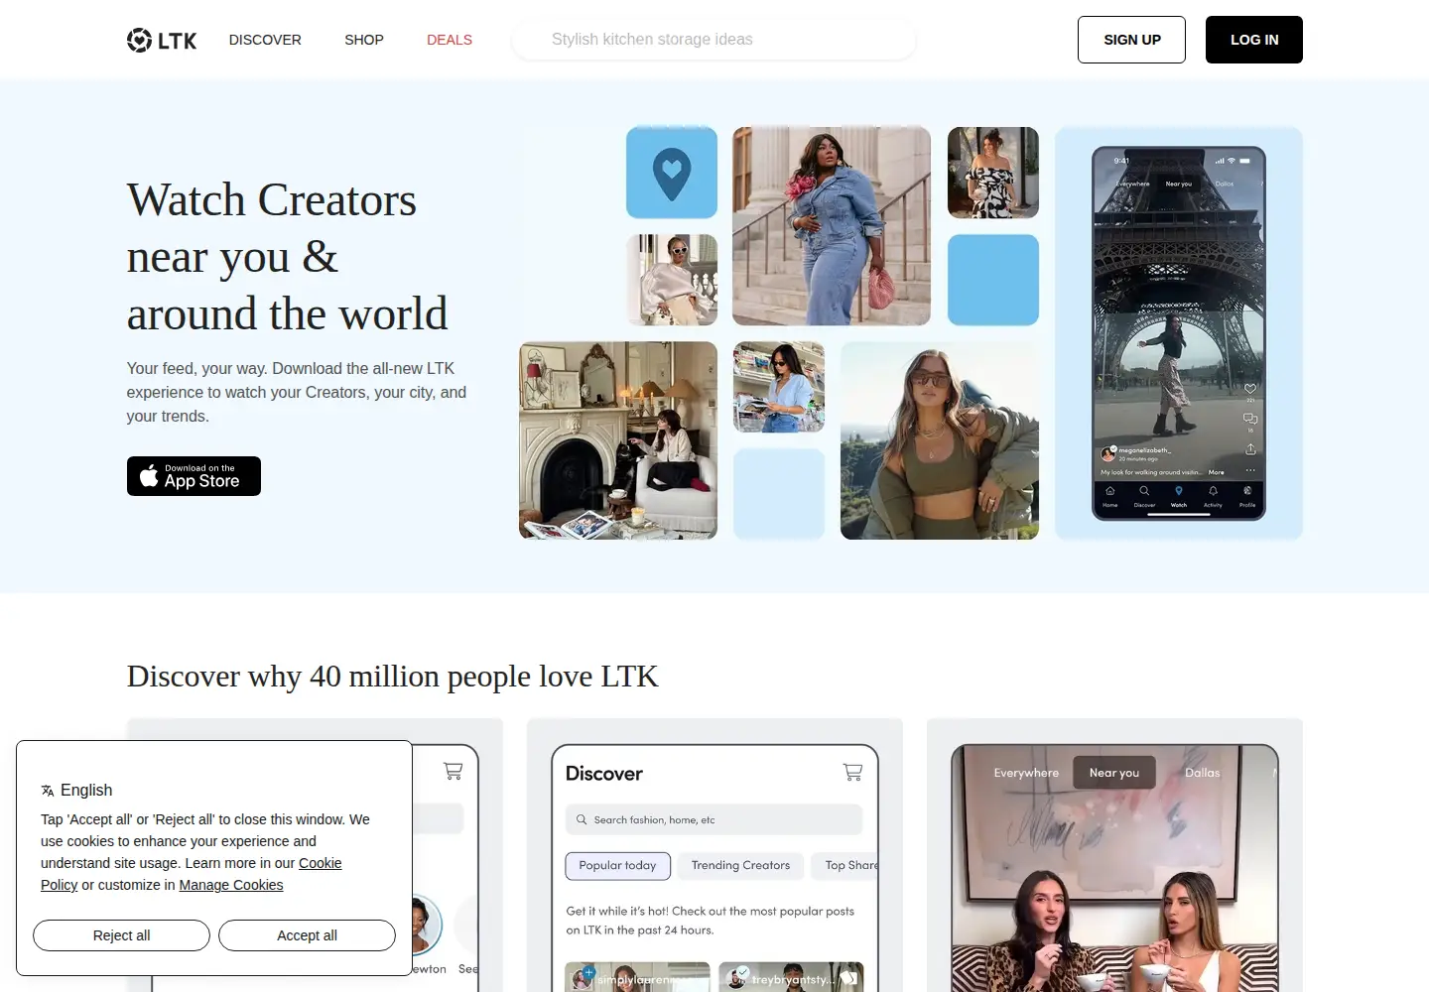Open the Cookie Policy link
1429x992 pixels.
pyautogui.click(x=191, y=874)
